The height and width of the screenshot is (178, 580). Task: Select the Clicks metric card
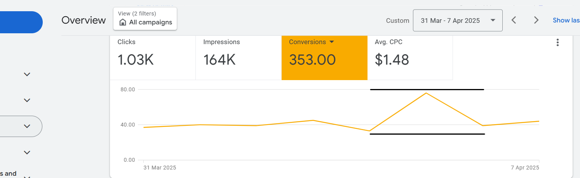tap(152, 58)
